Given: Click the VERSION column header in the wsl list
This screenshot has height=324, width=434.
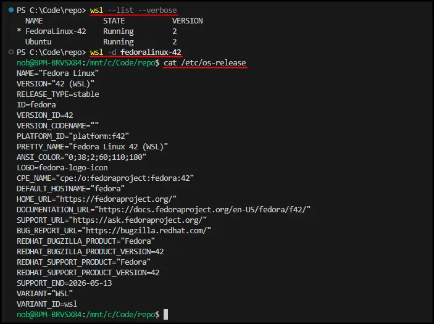Looking at the screenshot, I should pyautogui.click(x=187, y=21).
